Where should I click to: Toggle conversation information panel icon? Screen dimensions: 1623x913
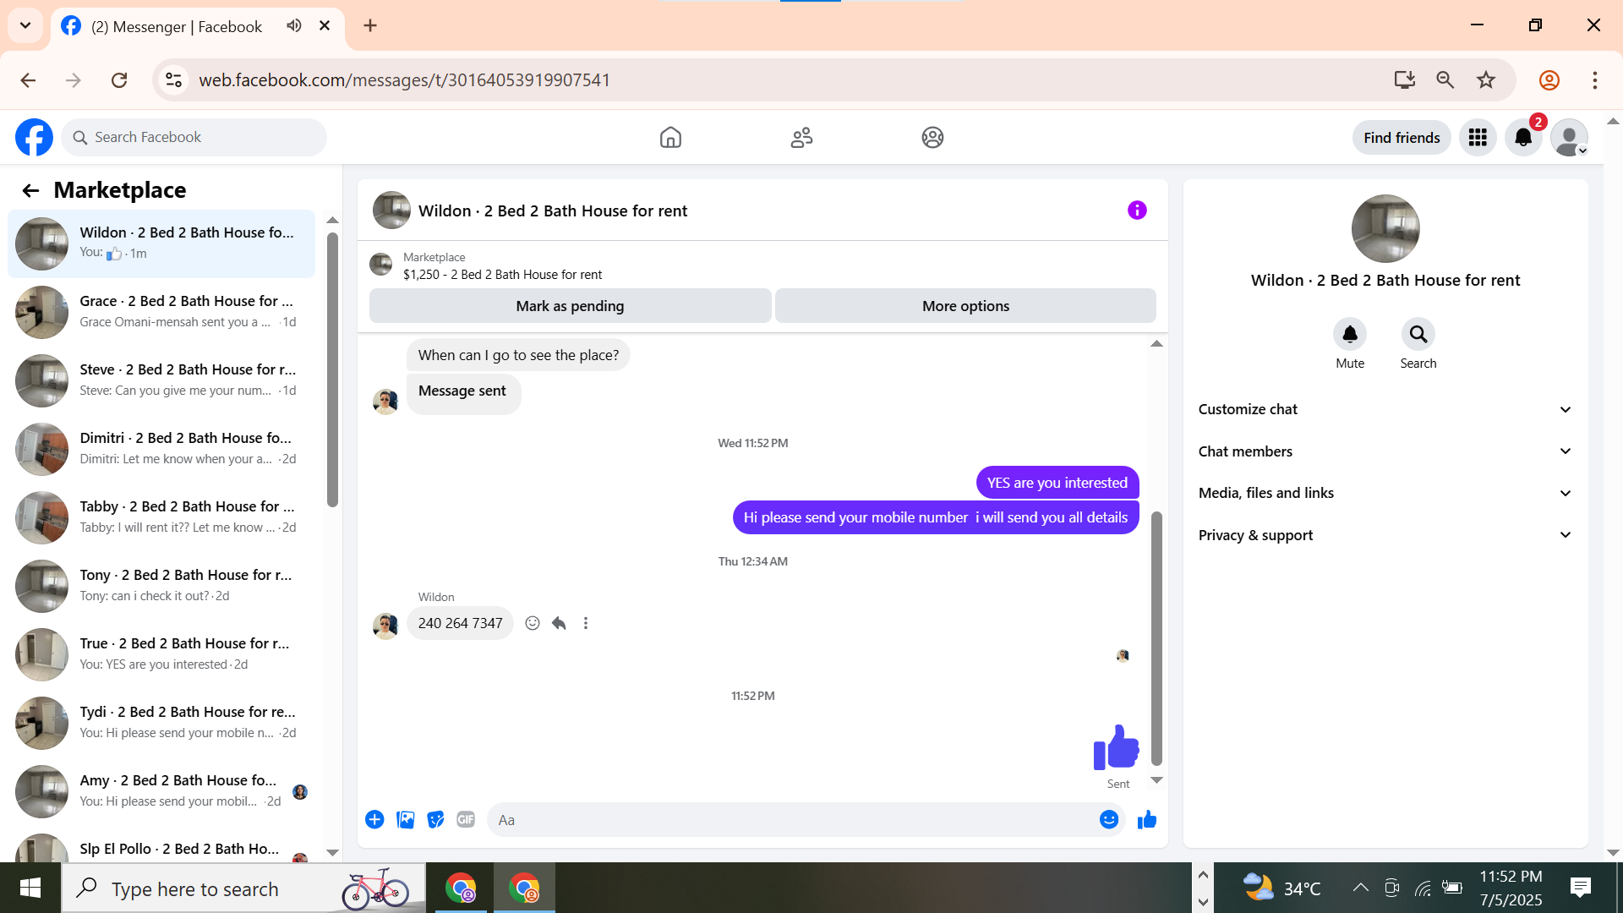[x=1137, y=210]
